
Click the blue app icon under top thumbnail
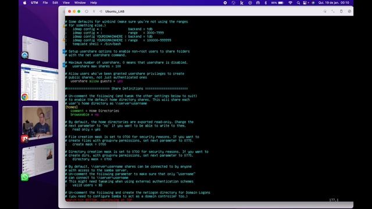tap(24, 55)
